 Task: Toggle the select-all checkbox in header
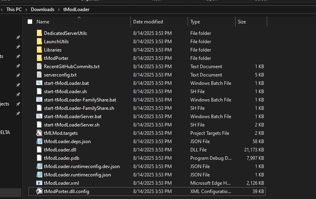coord(30,22)
